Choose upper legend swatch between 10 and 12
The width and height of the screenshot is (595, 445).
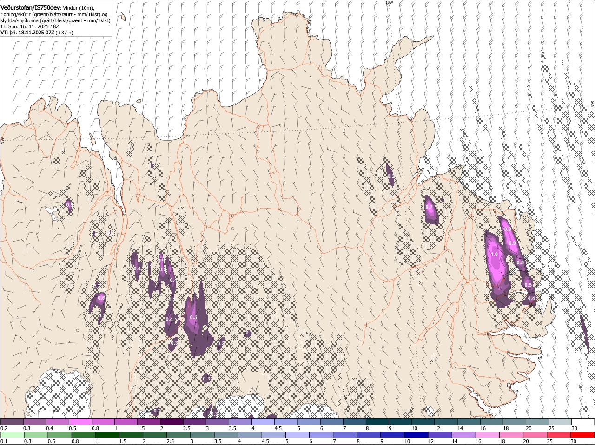(423, 422)
